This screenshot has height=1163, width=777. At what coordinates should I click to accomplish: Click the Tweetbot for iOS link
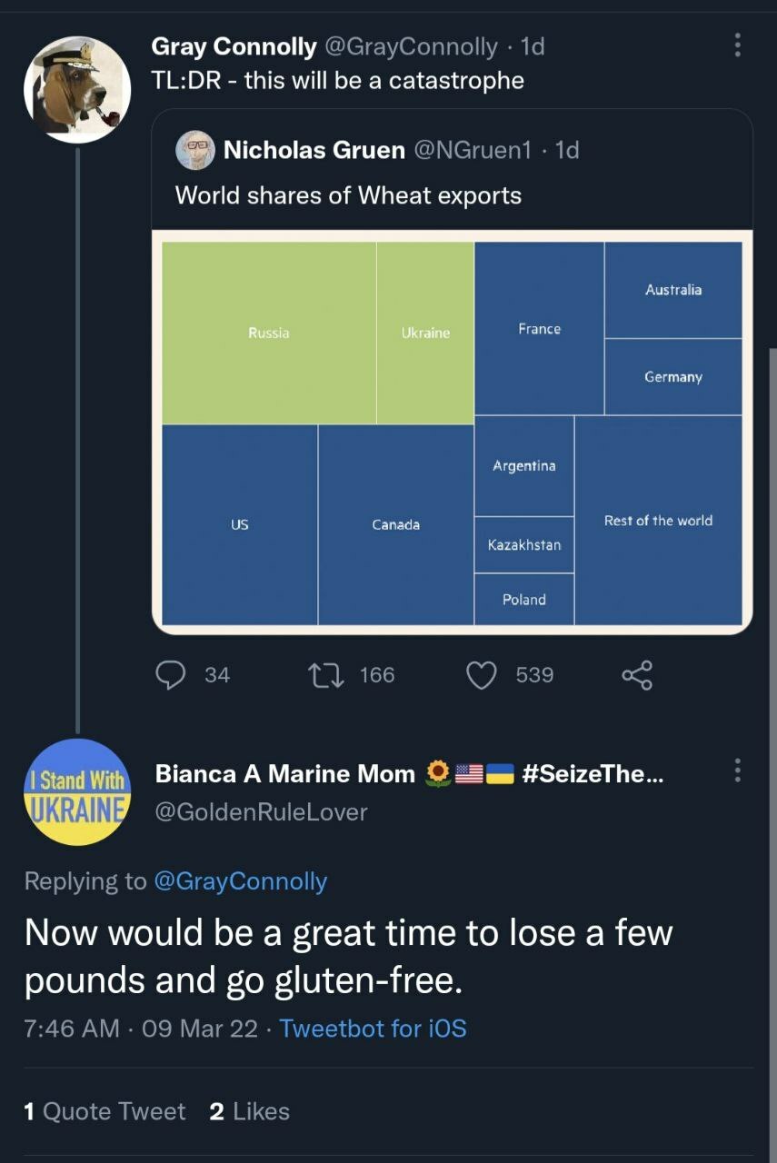coord(373,1028)
